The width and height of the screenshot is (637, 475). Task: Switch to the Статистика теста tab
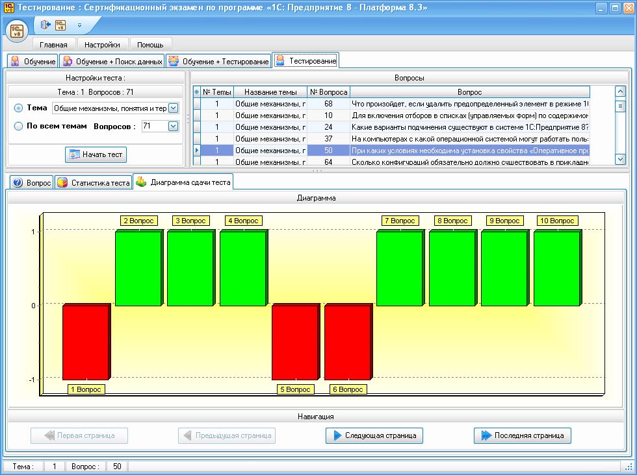pos(94,182)
